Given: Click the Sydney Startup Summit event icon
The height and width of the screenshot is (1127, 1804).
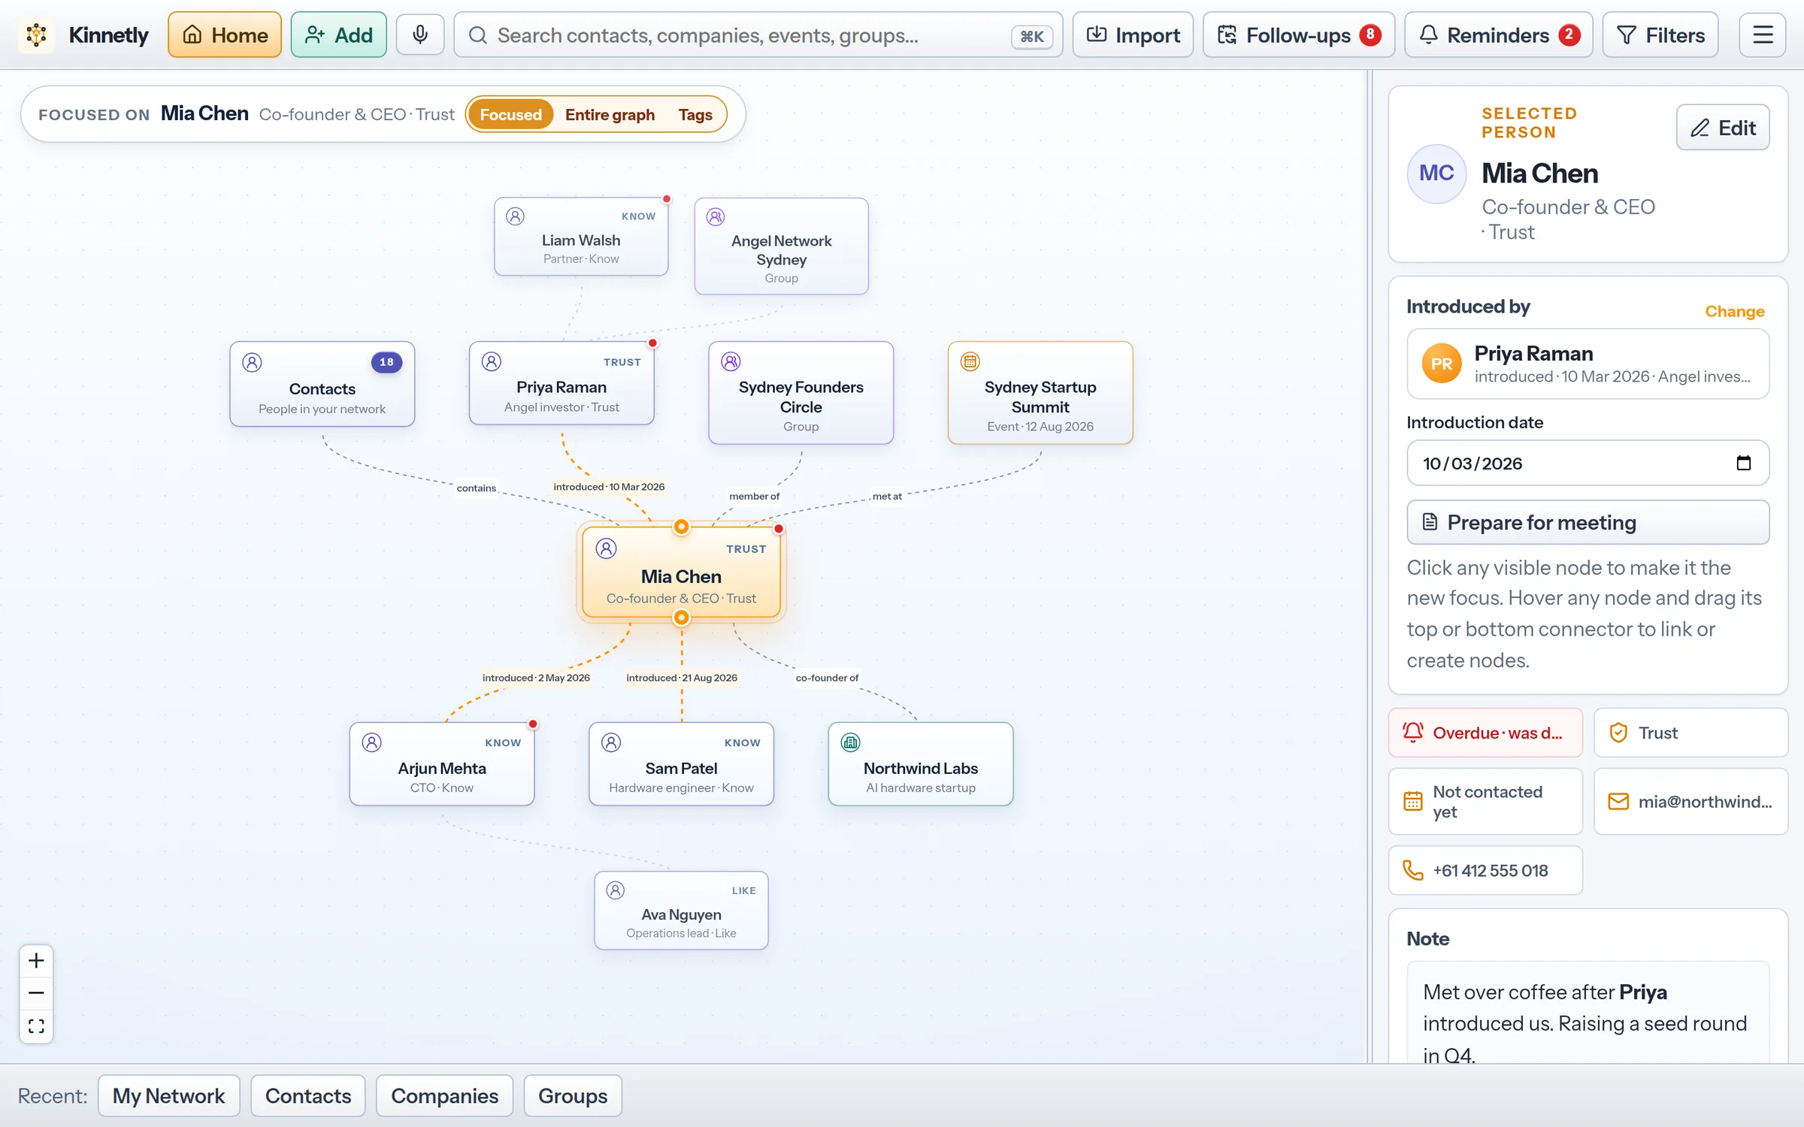Looking at the screenshot, I should click(970, 361).
